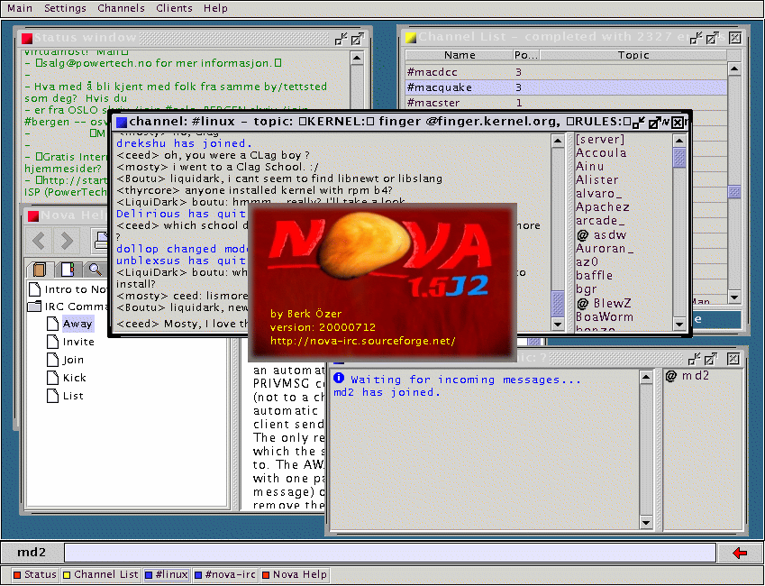
Task: Click the #linux user list scrollbar thumb
Action: (679, 158)
